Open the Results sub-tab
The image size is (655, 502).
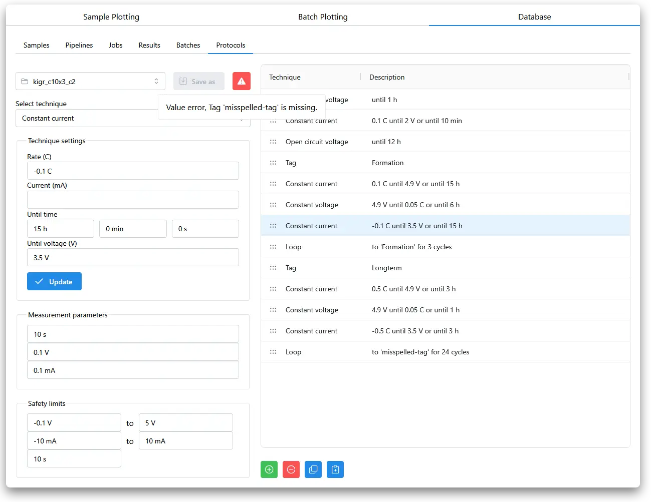point(149,45)
